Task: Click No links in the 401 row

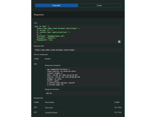Action: [x=118, y=112]
